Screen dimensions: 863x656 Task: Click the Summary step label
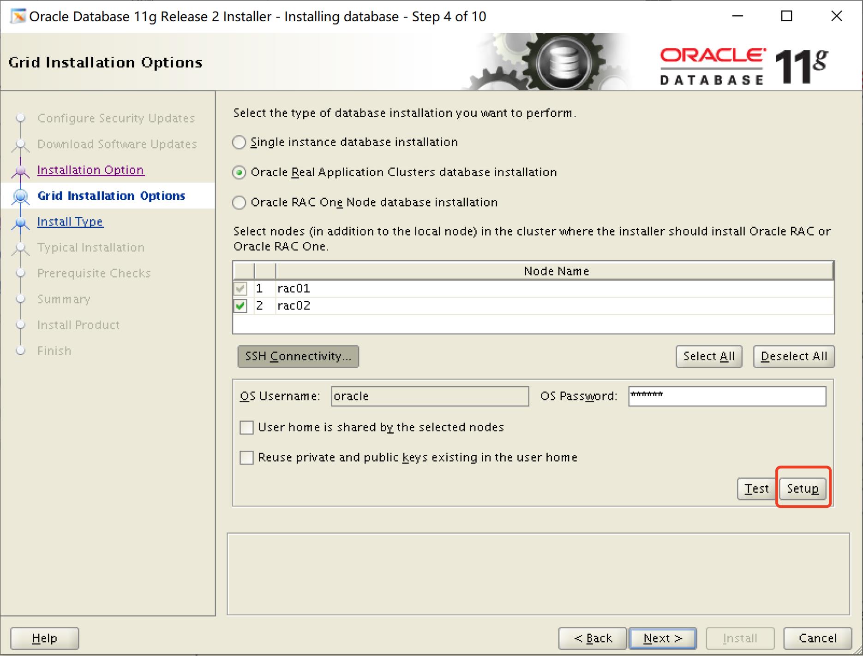tap(64, 299)
